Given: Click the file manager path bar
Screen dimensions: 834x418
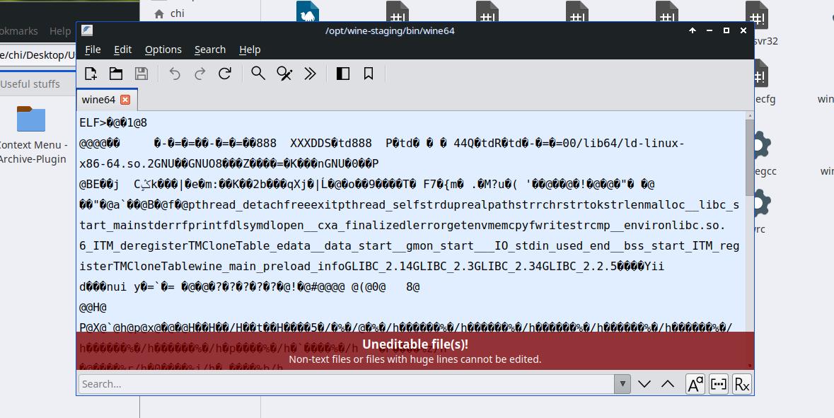Looking at the screenshot, I should coord(37,54).
